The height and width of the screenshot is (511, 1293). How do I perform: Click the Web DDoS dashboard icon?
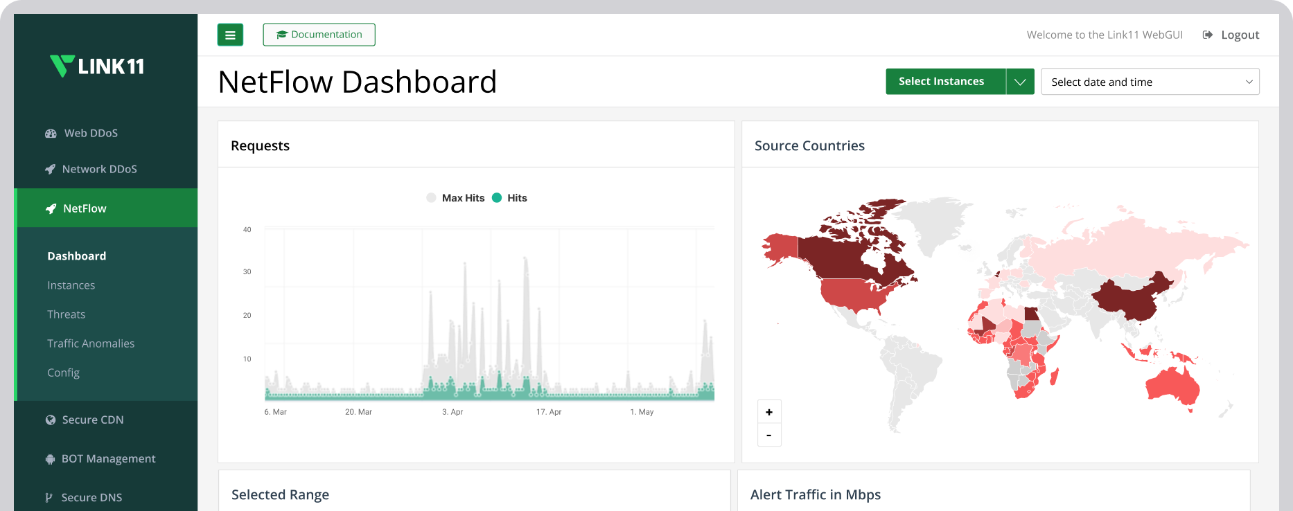pyautogui.click(x=51, y=133)
